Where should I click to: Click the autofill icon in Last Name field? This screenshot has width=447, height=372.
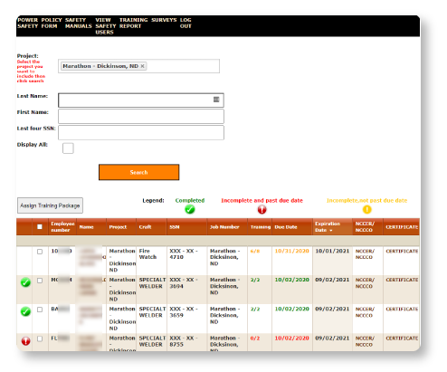(216, 100)
